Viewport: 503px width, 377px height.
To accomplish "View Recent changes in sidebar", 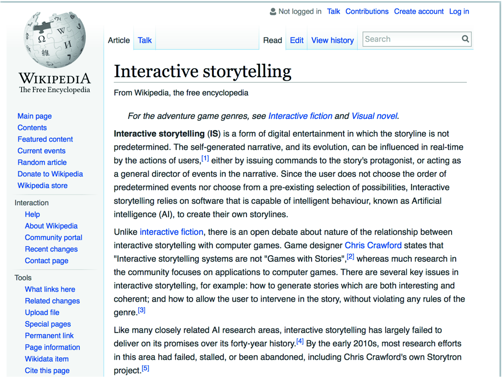I will [x=51, y=249].
